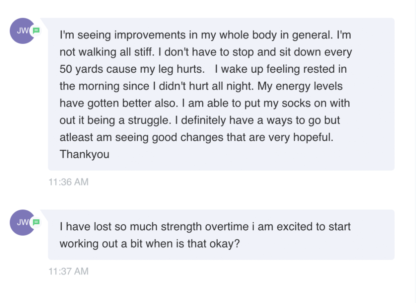Select the 11:37 AM timestamp
Screen dimensions: 419x303
point(68,271)
